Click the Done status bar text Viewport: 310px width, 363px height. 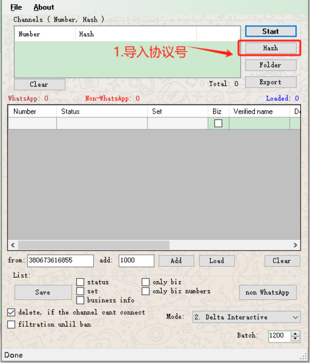click(x=13, y=355)
